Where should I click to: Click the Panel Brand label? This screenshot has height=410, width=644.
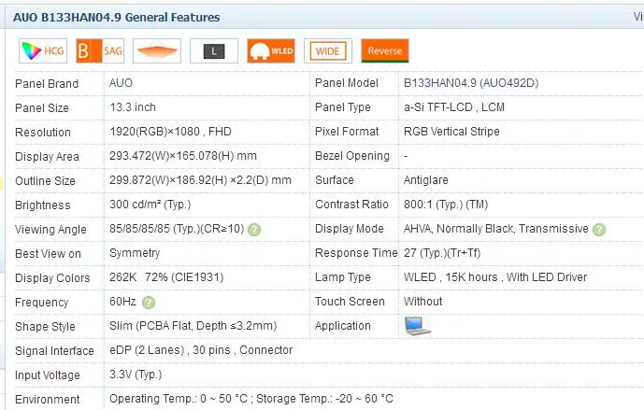[x=47, y=84]
